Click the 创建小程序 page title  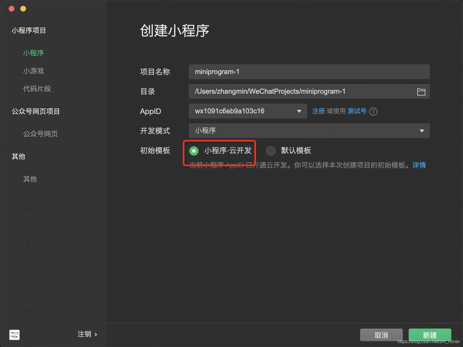[x=175, y=30]
